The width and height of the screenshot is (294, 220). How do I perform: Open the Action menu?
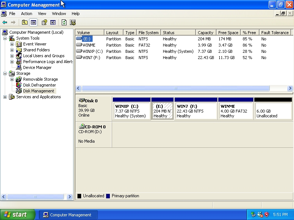(x=26, y=14)
